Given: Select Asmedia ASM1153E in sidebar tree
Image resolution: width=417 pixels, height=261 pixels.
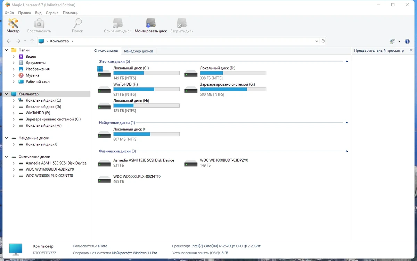Looking at the screenshot, I should 56,163.
